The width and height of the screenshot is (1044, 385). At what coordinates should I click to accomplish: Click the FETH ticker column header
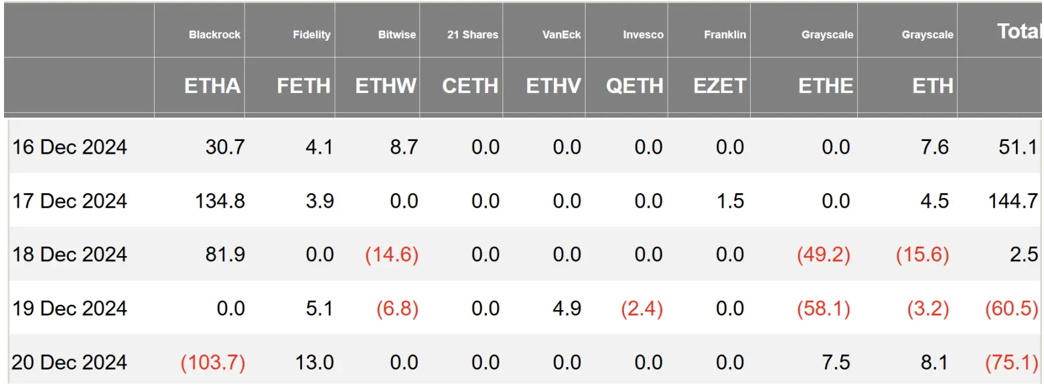click(303, 86)
